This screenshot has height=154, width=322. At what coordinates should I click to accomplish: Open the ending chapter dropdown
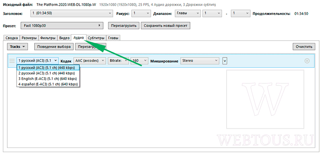(x=240, y=13)
